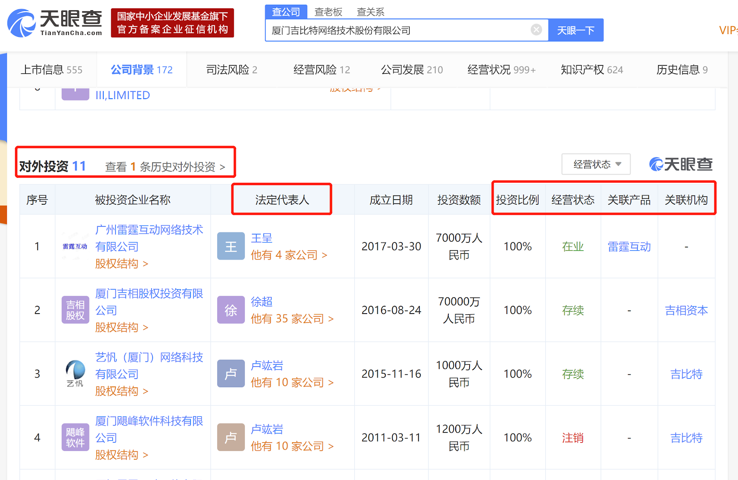Open 经营状况 tab
Image resolution: width=738 pixels, height=480 pixels.
pos(502,70)
